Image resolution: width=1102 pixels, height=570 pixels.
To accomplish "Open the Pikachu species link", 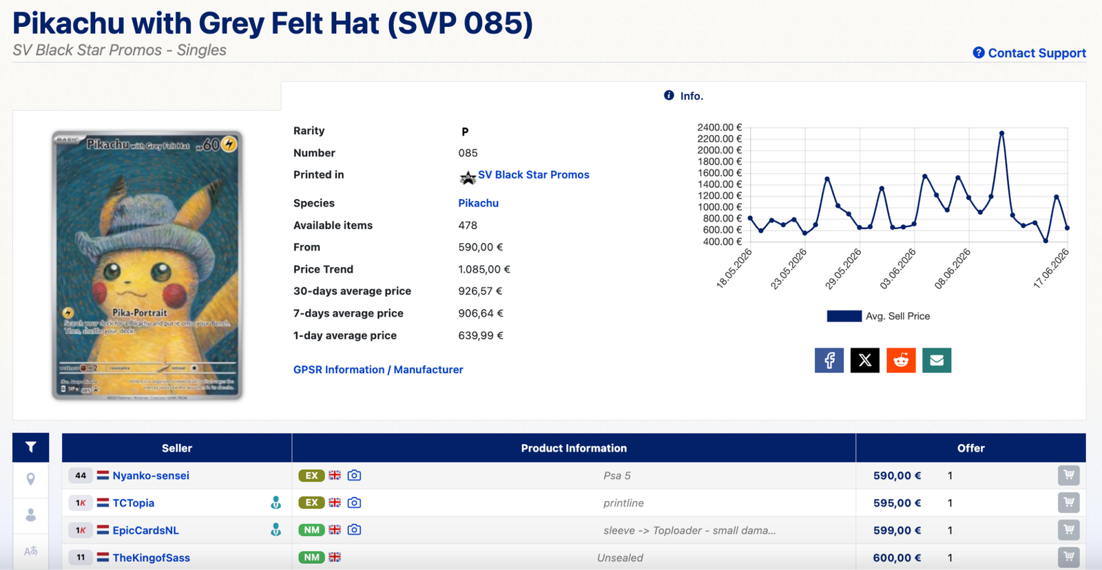I will (479, 203).
